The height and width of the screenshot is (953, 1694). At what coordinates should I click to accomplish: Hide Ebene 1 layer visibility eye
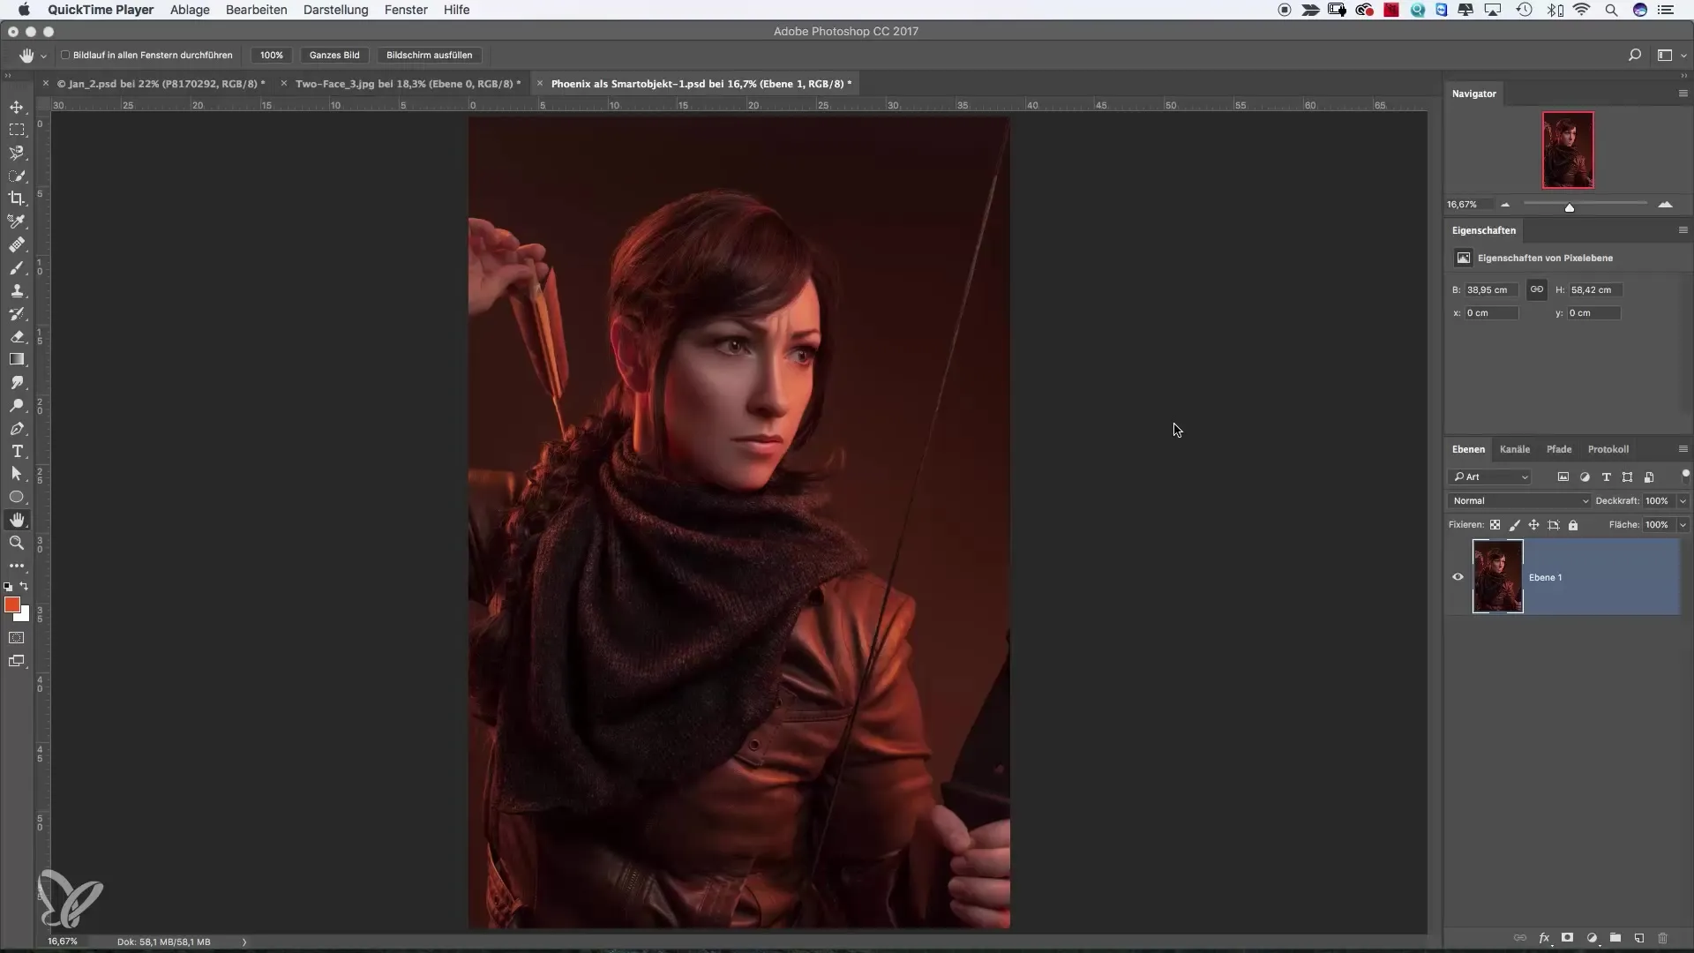[x=1458, y=577]
